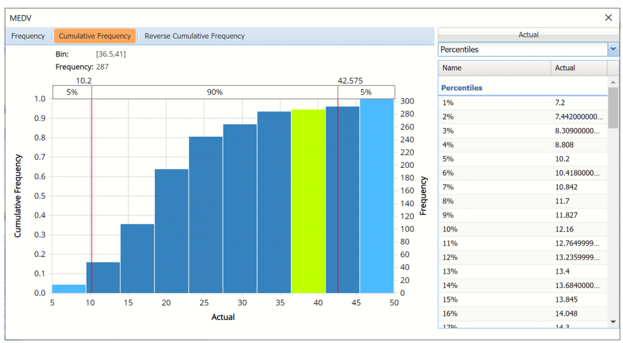623x343 pixels.
Task: Expand the Percentiles dropdown arrow
Action: click(x=613, y=49)
